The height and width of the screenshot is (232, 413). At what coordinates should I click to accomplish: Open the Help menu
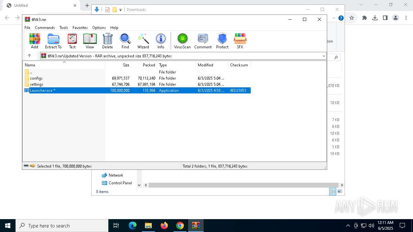click(x=114, y=28)
